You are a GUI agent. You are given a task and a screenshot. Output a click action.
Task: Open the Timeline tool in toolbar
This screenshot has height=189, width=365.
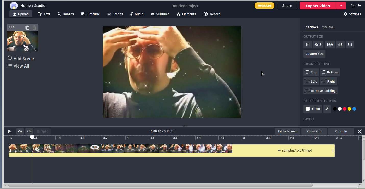(x=90, y=14)
